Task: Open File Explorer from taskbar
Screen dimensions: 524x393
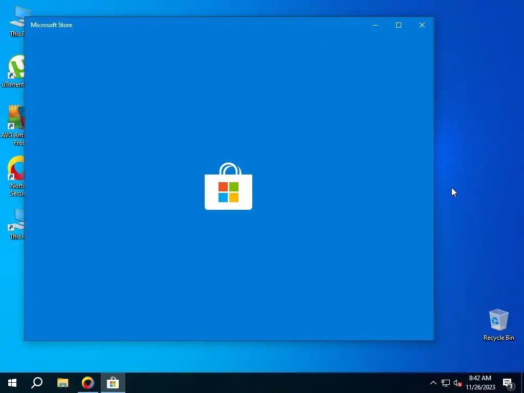Action: coord(62,383)
